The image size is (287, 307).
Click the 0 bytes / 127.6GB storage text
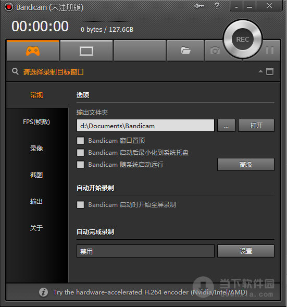[107, 30]
